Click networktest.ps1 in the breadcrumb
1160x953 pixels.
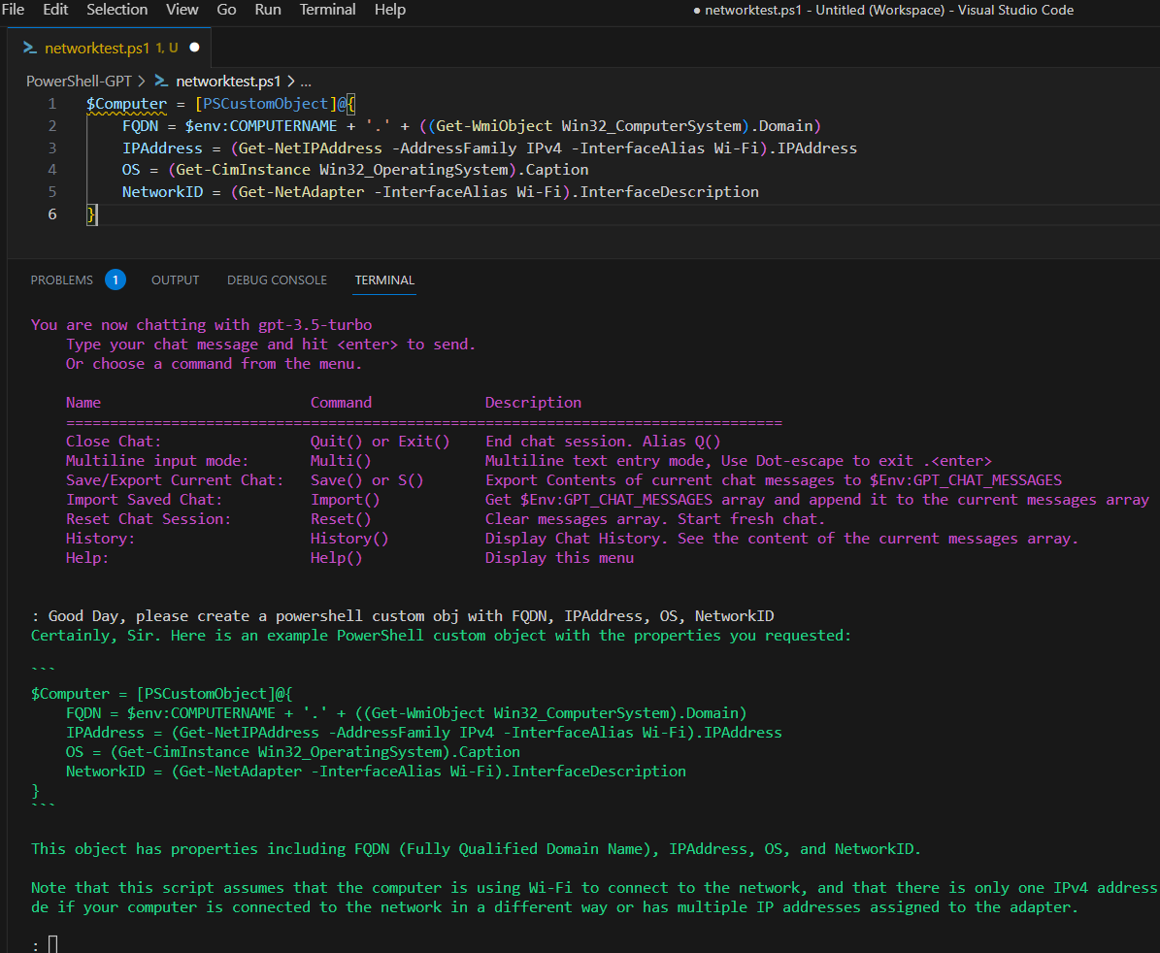pyautogui.click(x=228, y=82)
